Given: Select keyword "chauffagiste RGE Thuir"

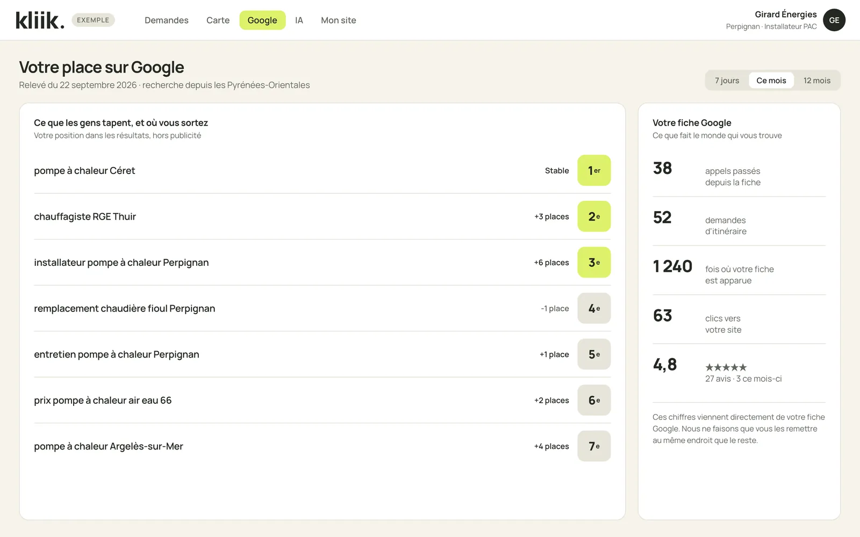Looking at the screenshot, I should point(85,216).
